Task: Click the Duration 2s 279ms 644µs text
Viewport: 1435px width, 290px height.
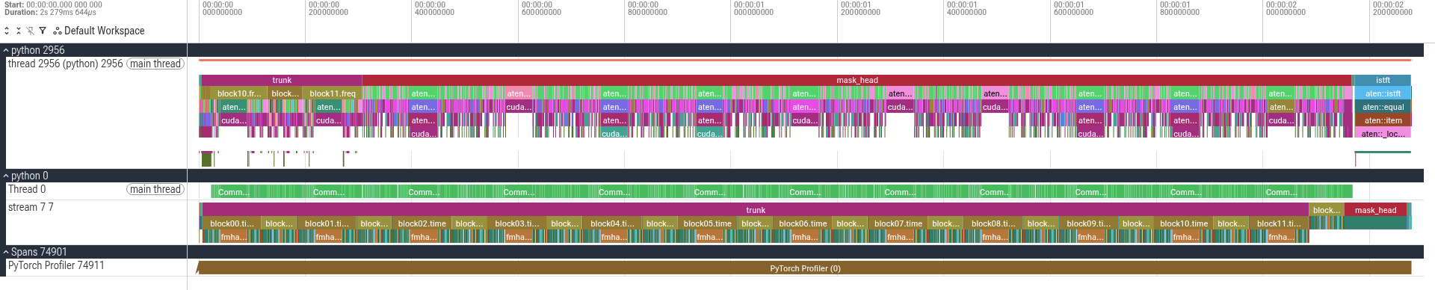Action: click(x=50, y=13)
